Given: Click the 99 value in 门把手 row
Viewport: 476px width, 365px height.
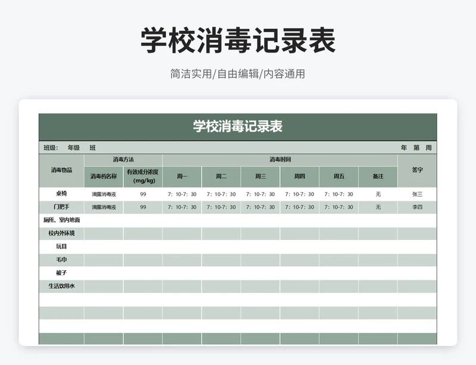Looking at the screenshot, I should [143, 207].
